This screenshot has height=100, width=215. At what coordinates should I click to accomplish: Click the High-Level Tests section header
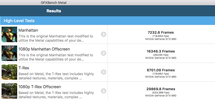point(108,21)
